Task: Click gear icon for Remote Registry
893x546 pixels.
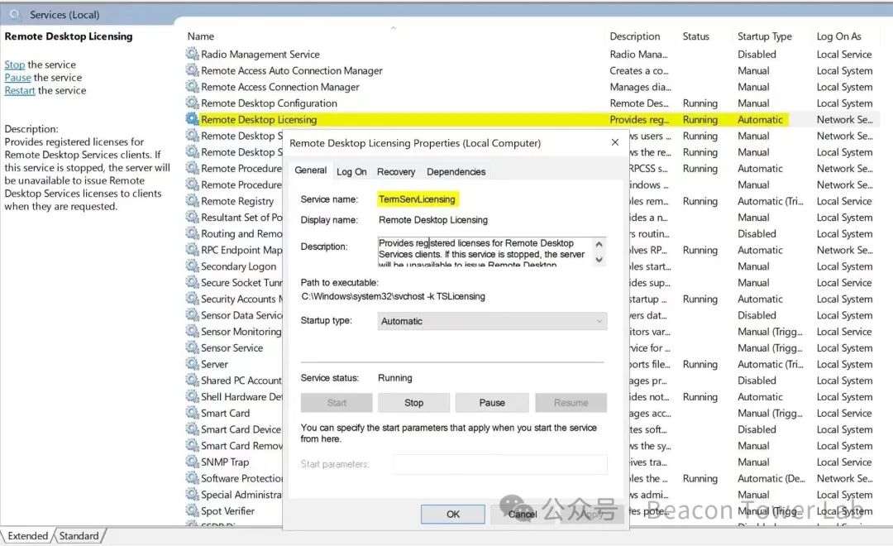Action: click(x=192, y=201)
